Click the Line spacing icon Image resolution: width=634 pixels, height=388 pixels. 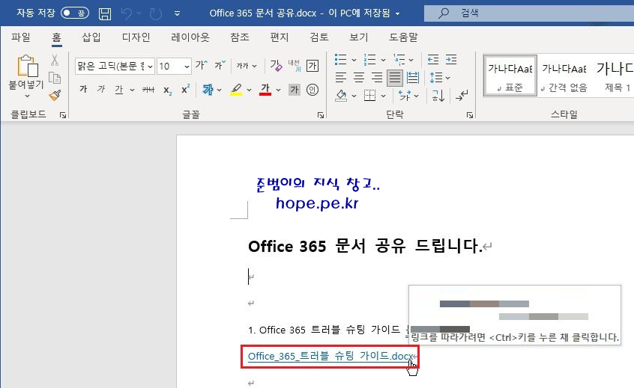click(436, 78)
